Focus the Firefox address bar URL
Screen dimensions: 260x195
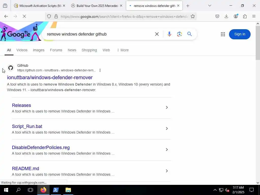(124, 17)
